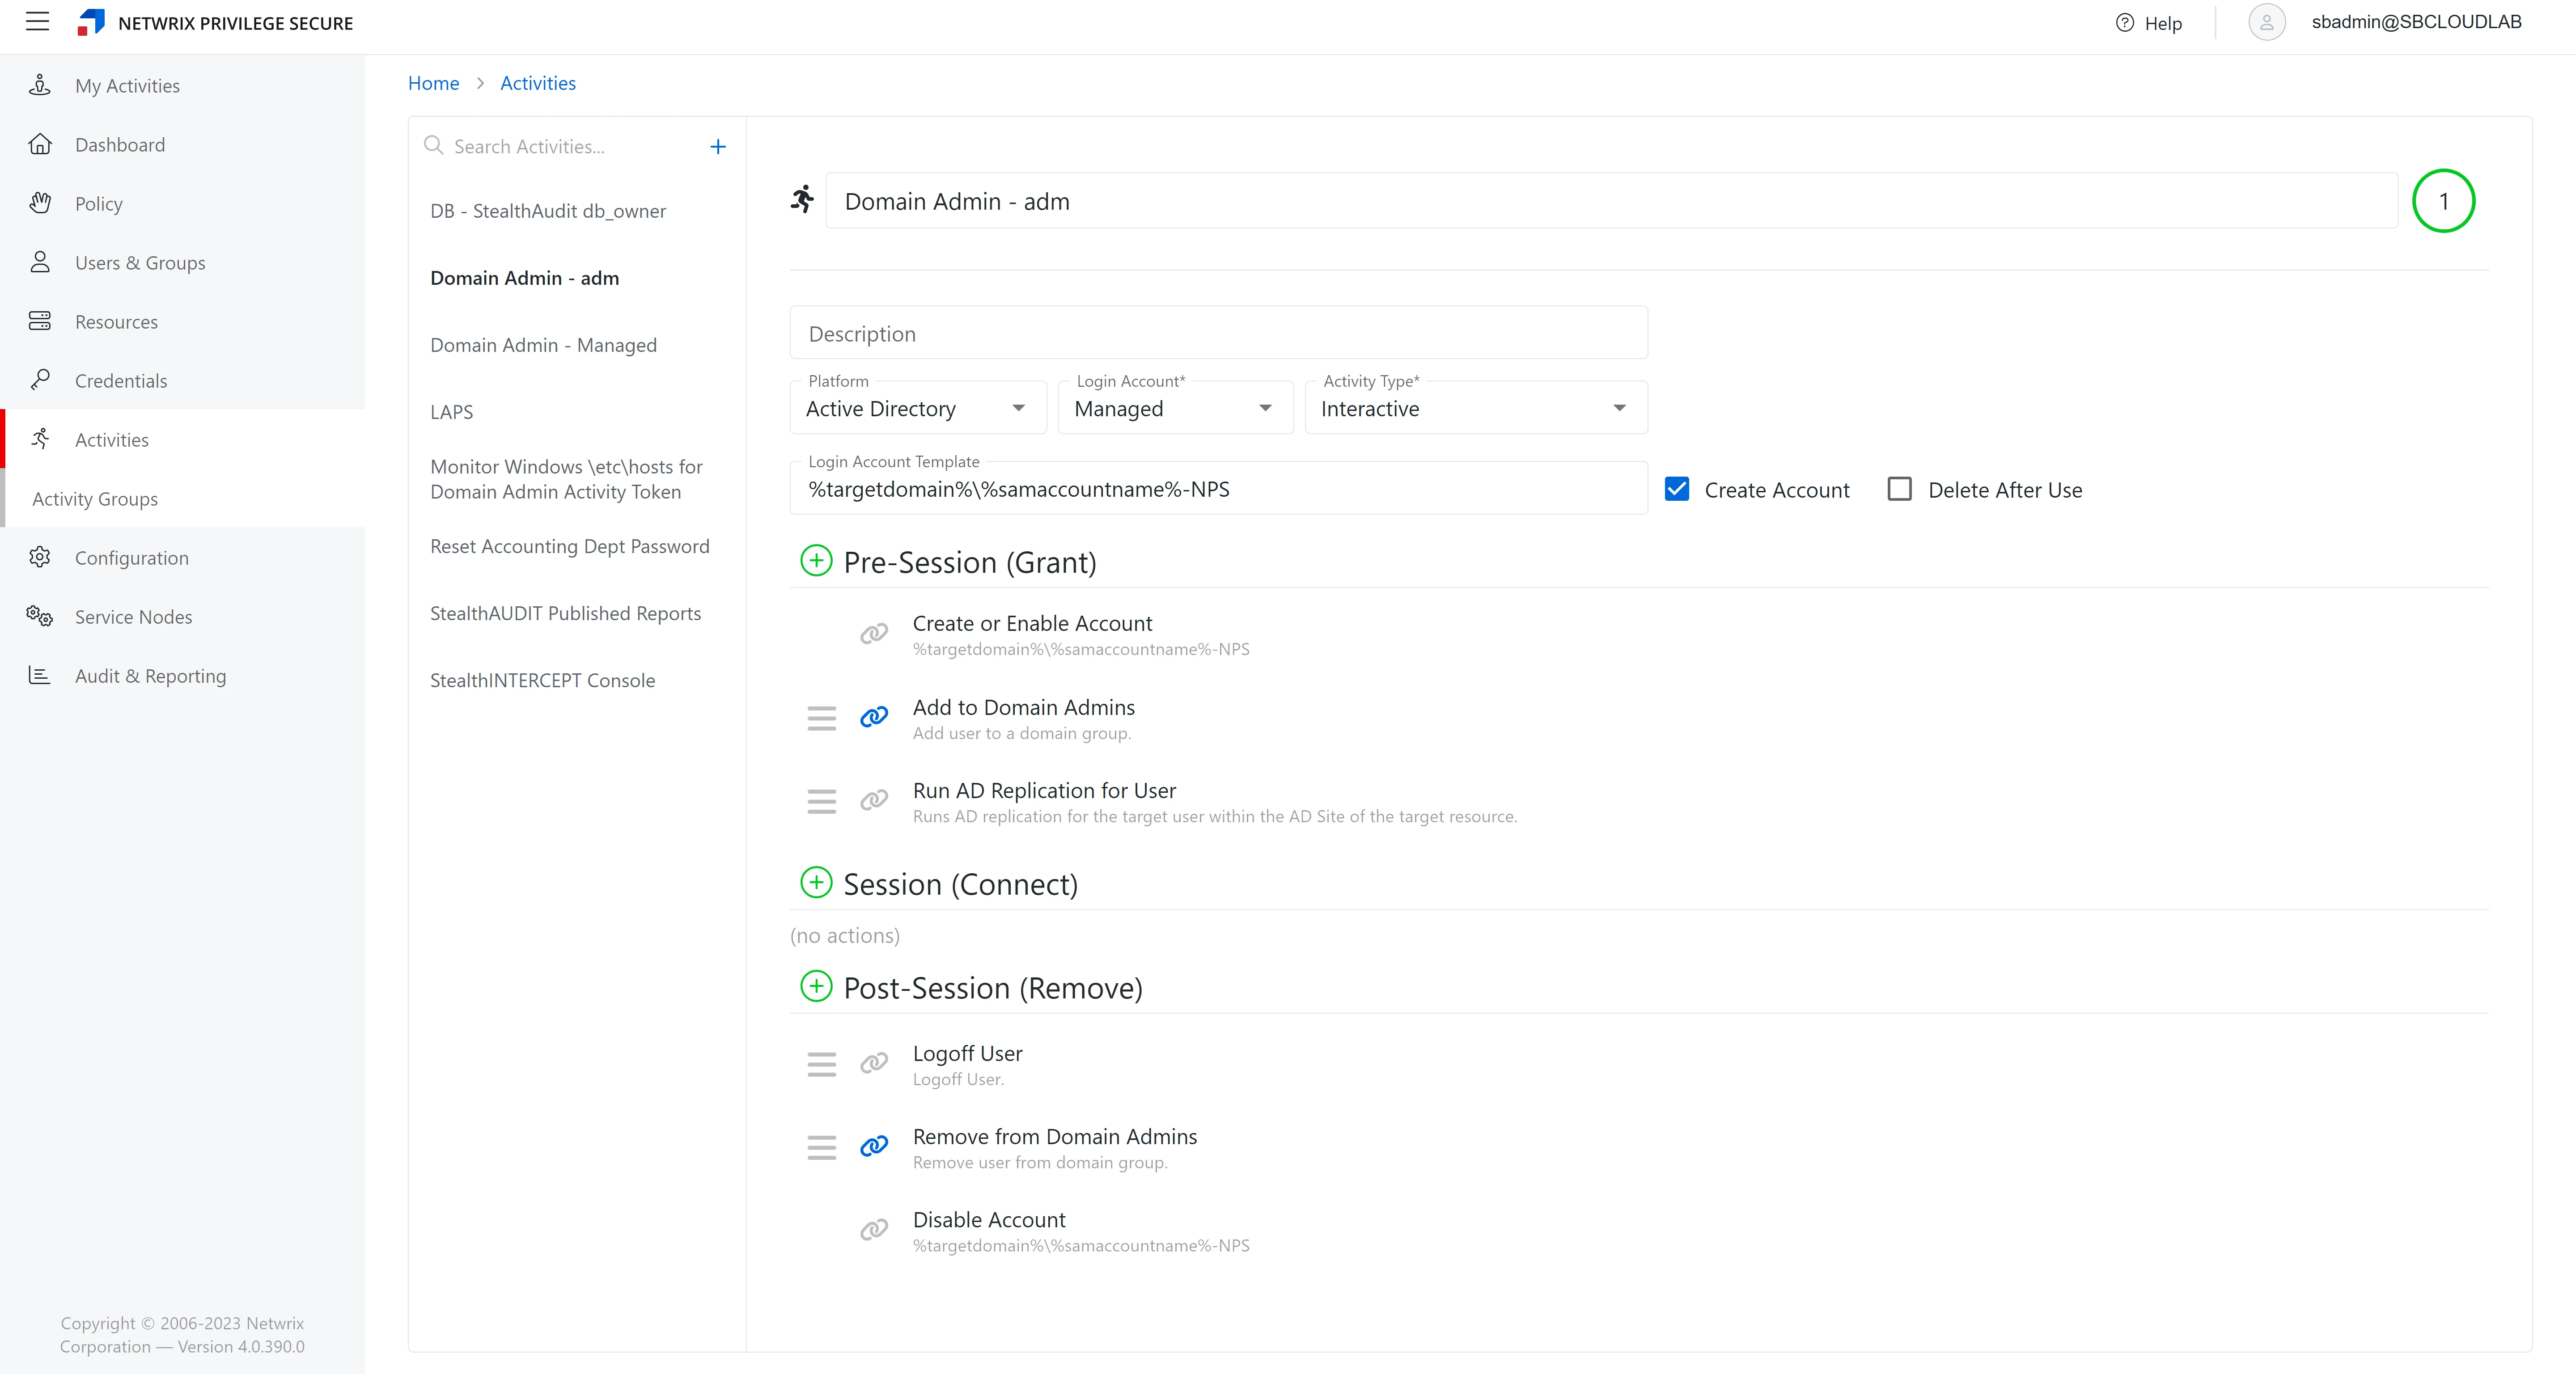Click the My Activities sidebar icon
The height and width of the screenshot is (1374, 2576).
[40, 85]
